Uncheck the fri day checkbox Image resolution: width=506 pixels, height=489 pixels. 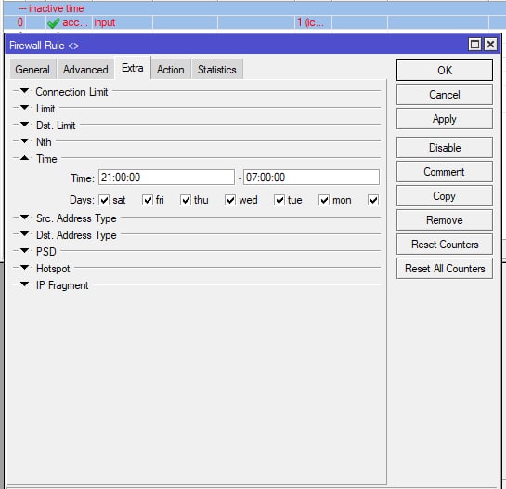pos(148,200)
